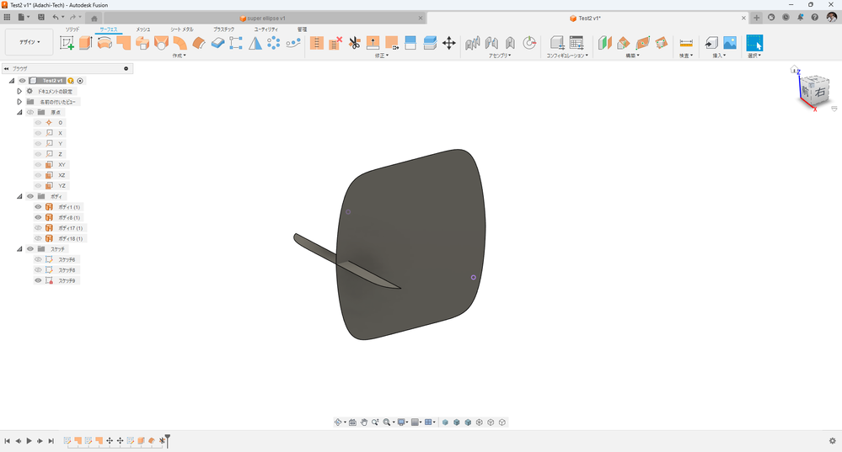Click the Joint Origin assembly icon
The width and height of the screenshot is (842, 452).
(x=529, y=43)
